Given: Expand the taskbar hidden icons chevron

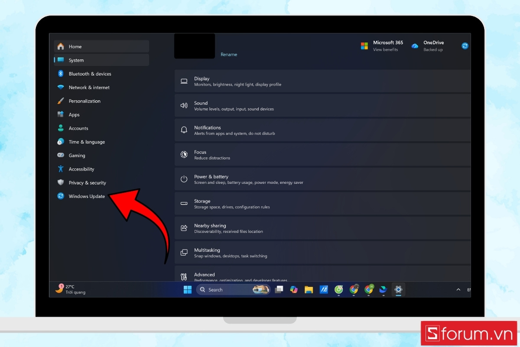Looking at the screenshot, I should click(458, 289).
